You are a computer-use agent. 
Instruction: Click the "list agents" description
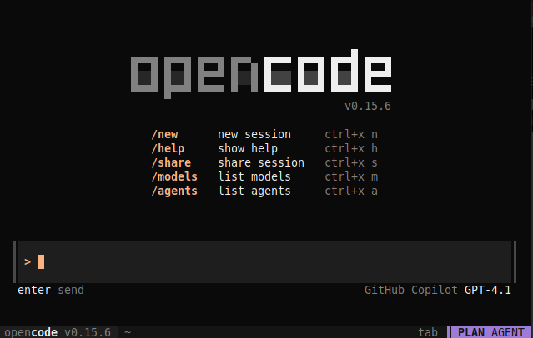click(x=254, y=191)
